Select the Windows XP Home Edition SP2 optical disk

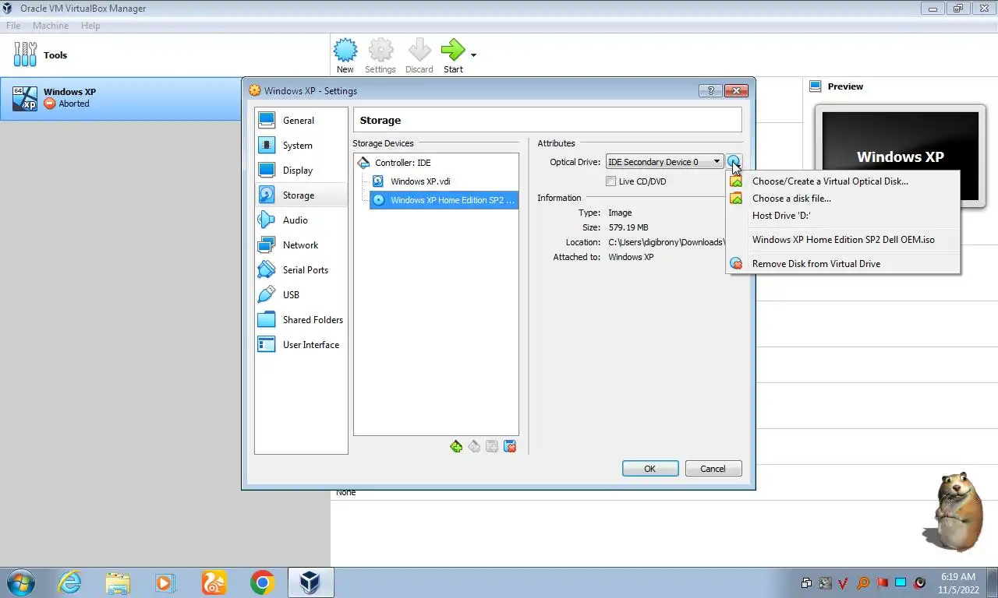coord(443,200)
